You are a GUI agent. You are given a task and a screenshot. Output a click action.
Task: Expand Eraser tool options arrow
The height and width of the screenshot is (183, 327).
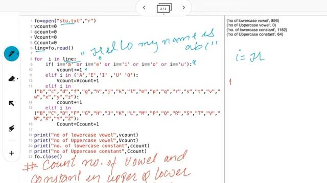tap(17, 79)
